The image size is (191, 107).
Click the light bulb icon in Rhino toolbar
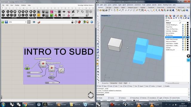point(156,10)
